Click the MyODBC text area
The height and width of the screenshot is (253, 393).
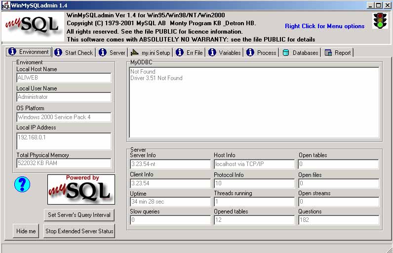254,102
